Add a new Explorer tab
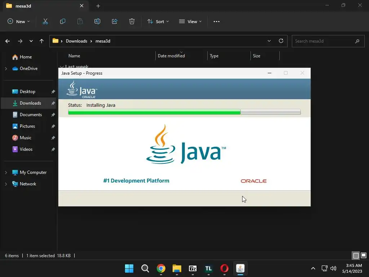The image size is (369, 277). pyautogui.click(x=98, y=6)
